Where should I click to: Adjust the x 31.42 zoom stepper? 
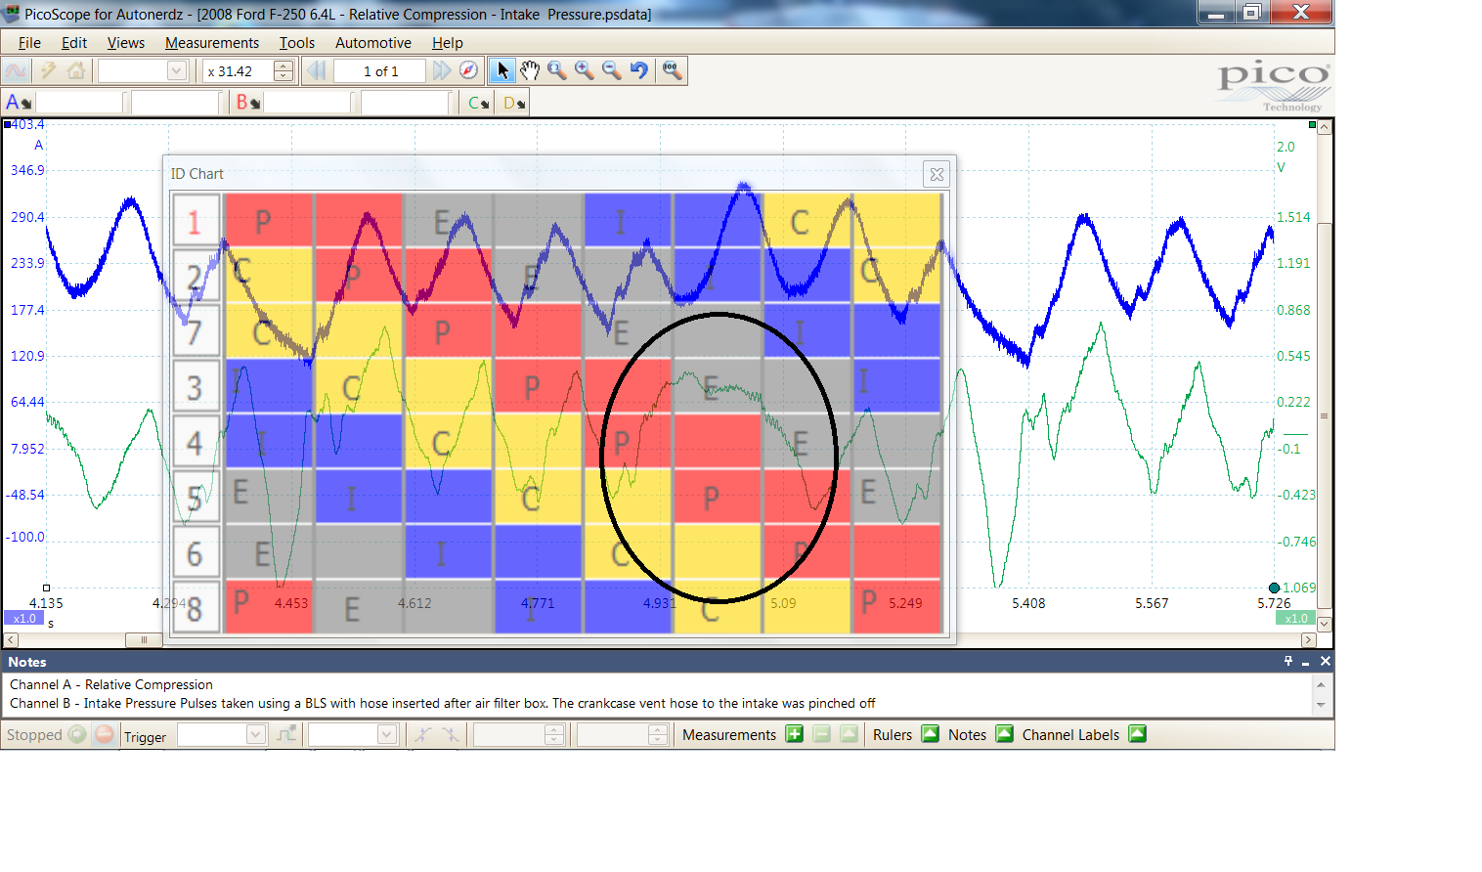coord(283,70)
